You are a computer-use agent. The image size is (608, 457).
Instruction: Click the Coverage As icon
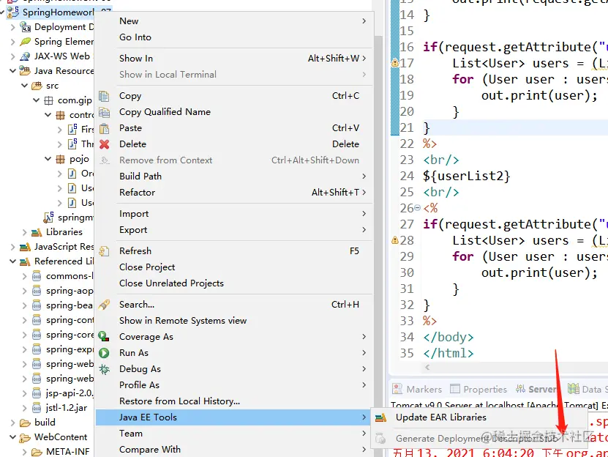point(104,337)
